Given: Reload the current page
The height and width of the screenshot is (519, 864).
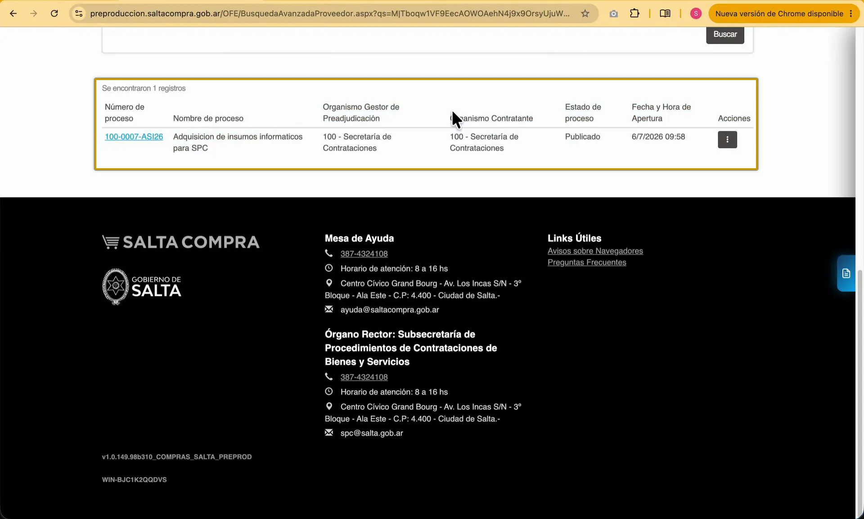Looking at the screenshot, I should [54, 13].
